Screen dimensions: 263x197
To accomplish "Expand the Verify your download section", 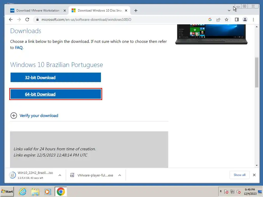I will pyautogui.click(x=39, y=116).
